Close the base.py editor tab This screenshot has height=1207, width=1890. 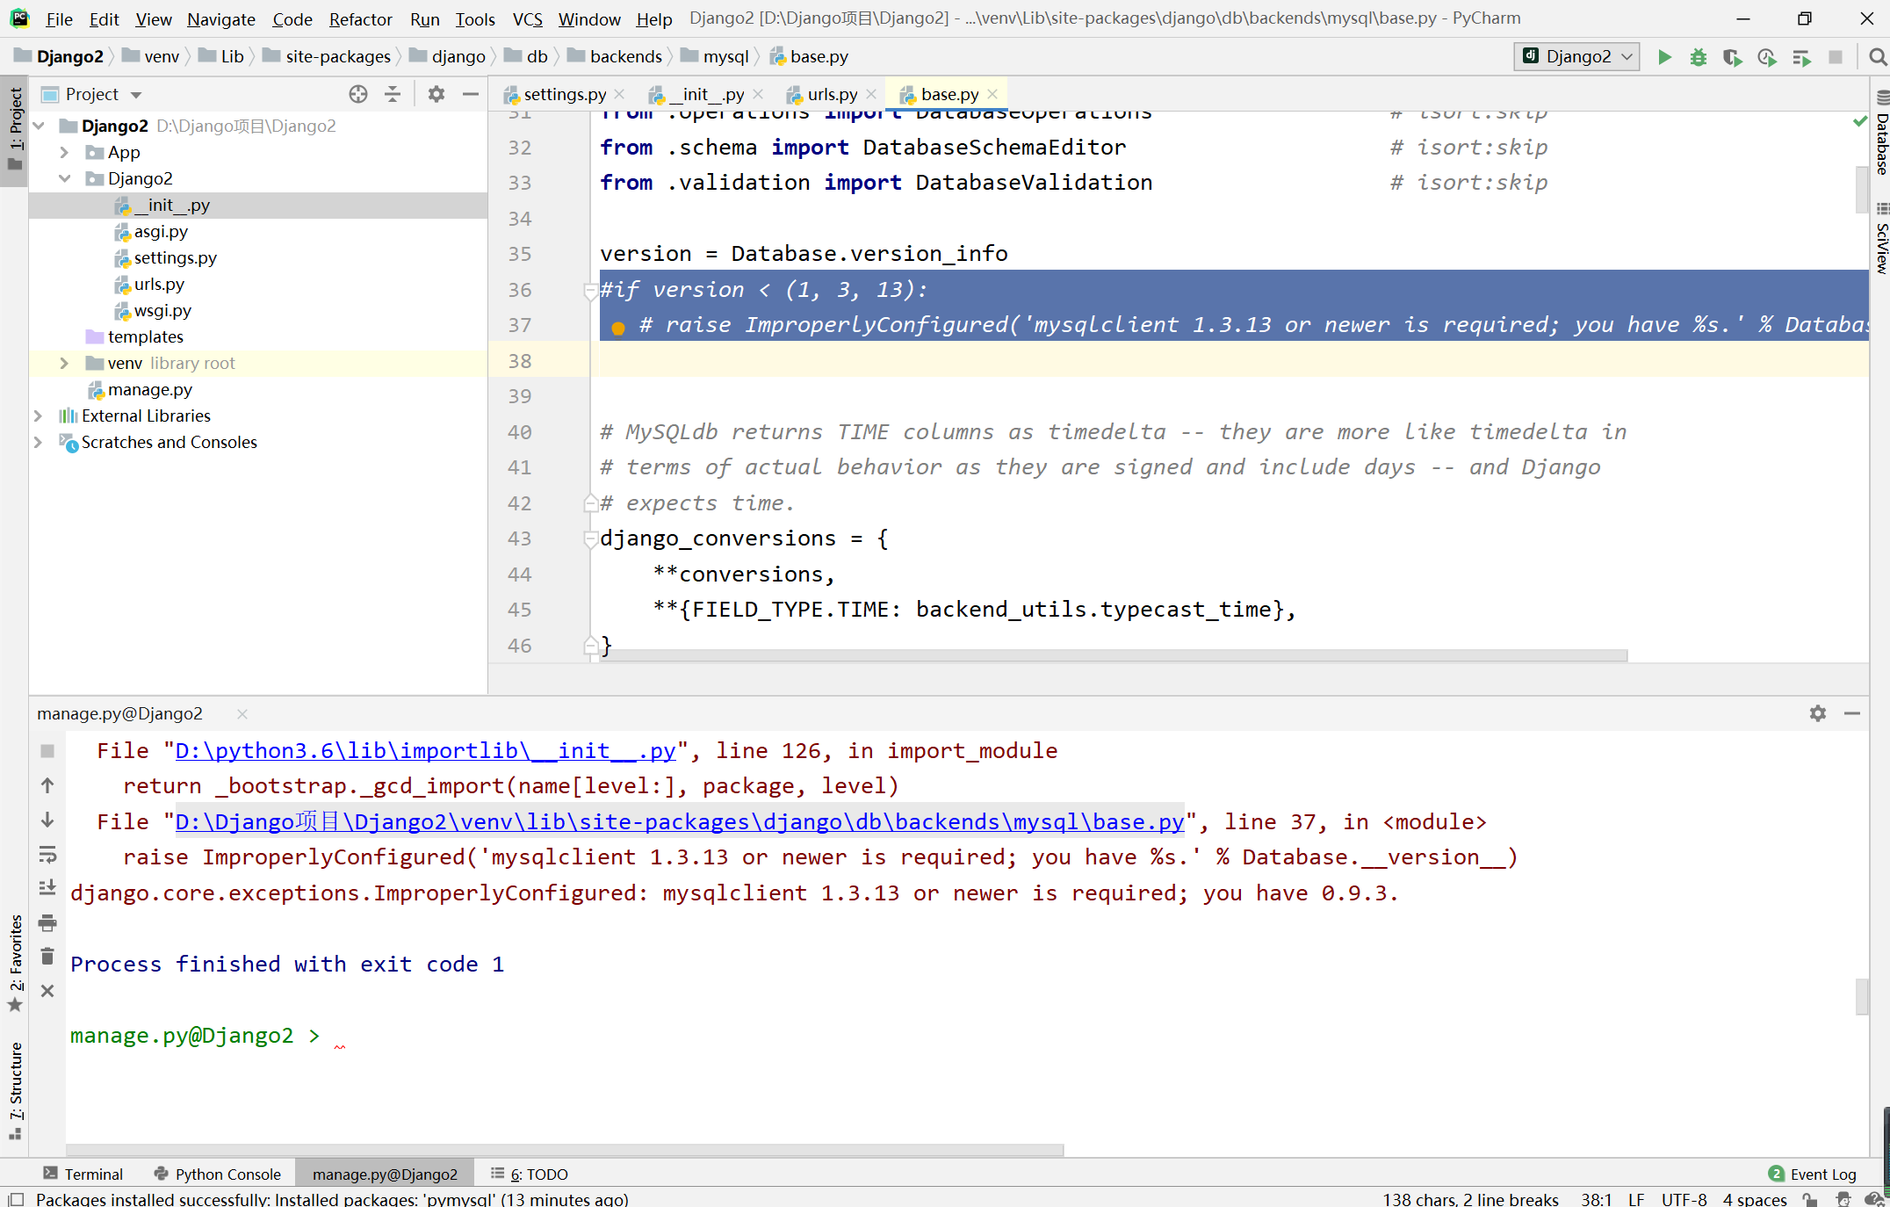pos(992,94)
